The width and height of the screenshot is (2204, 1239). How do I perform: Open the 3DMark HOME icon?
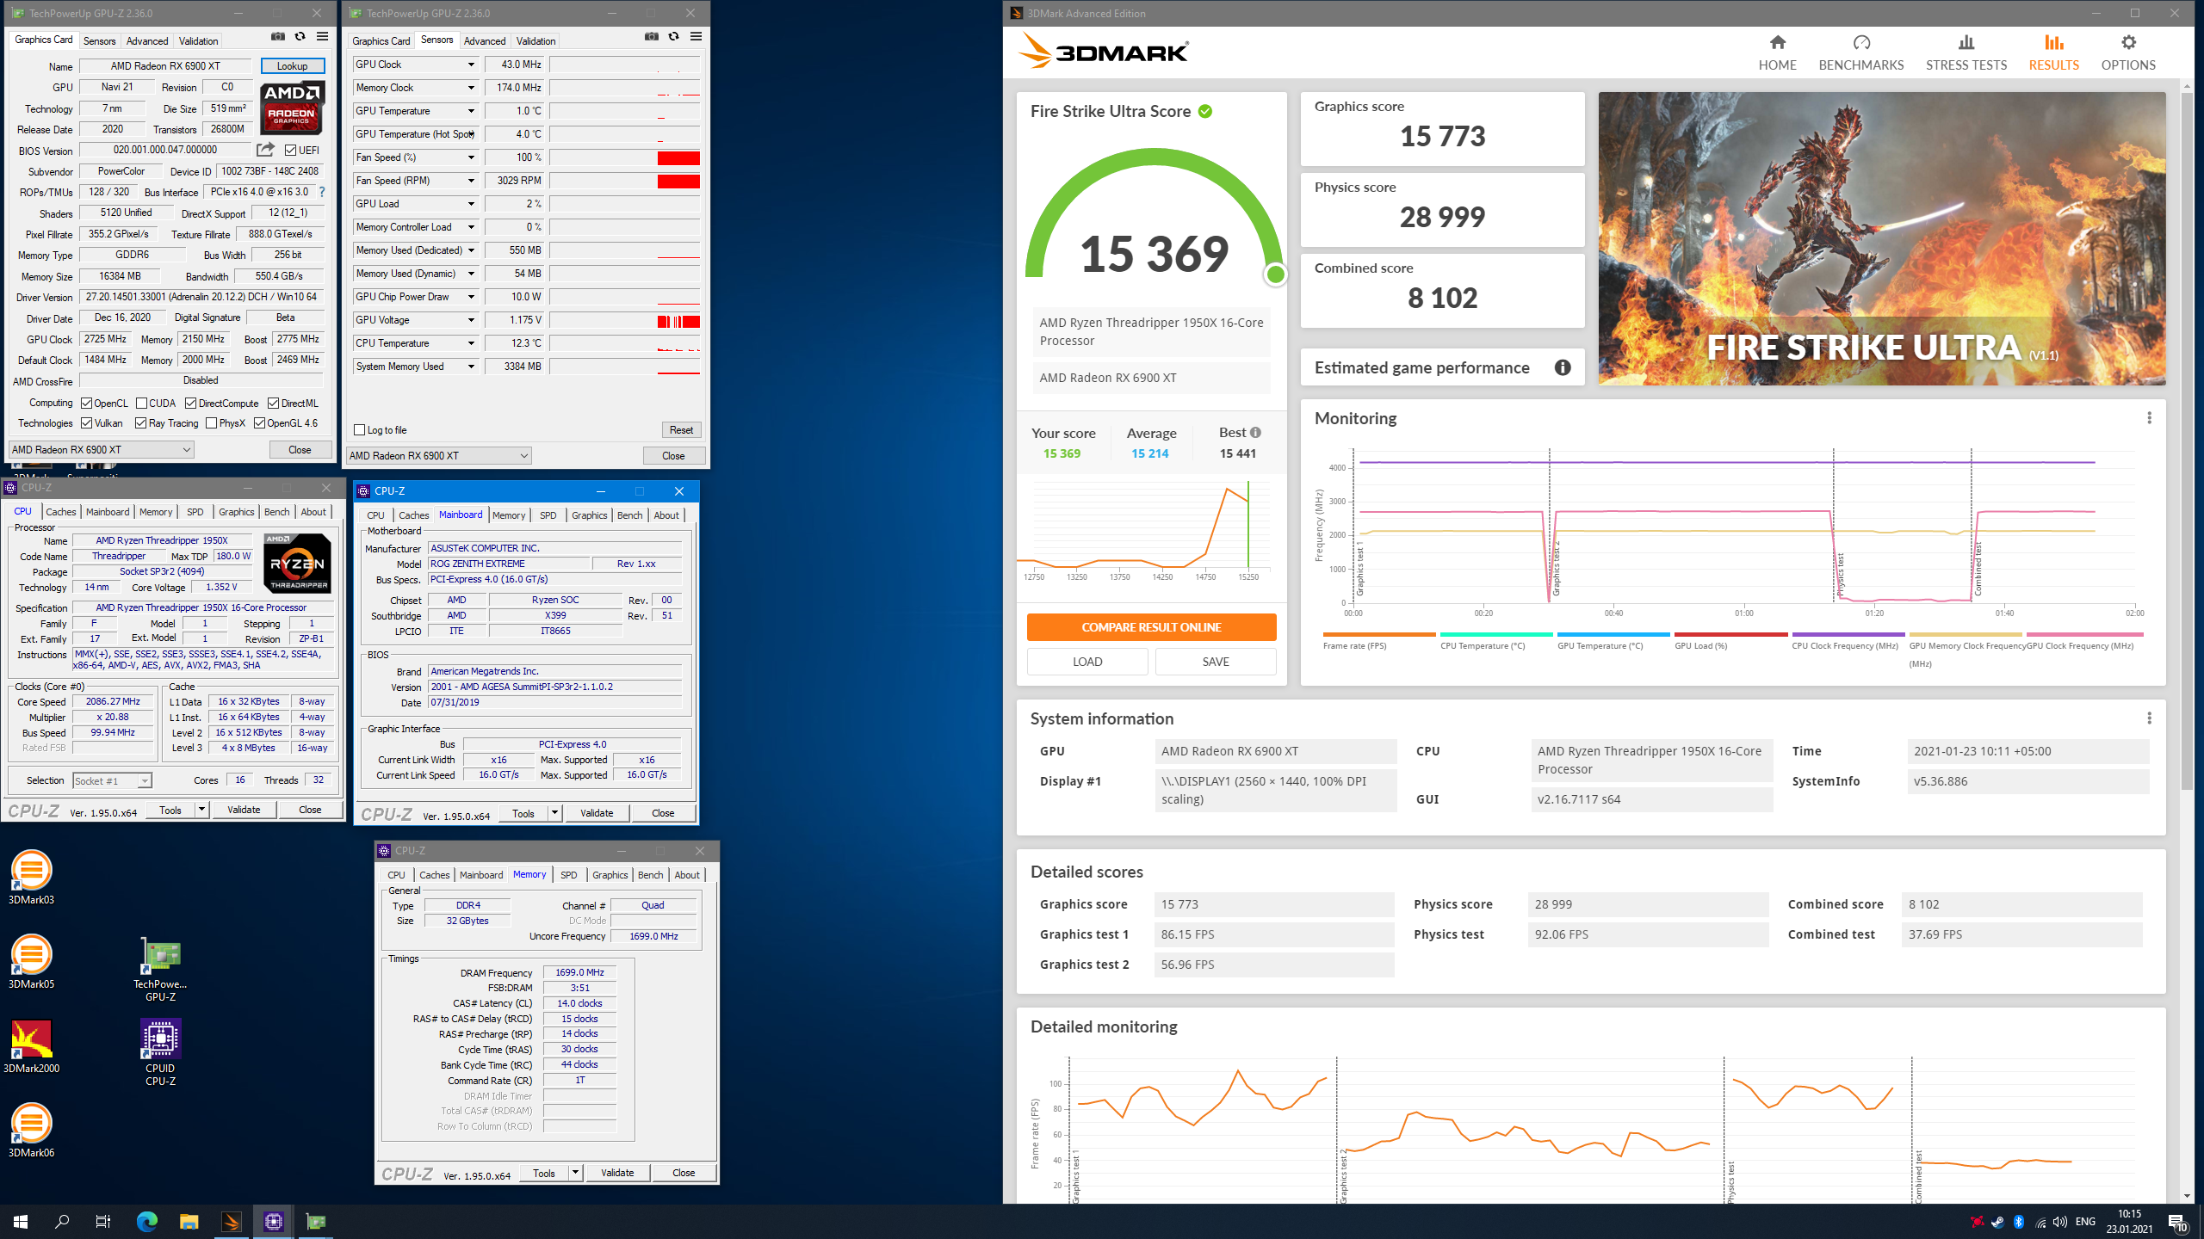click(1777, 42)
